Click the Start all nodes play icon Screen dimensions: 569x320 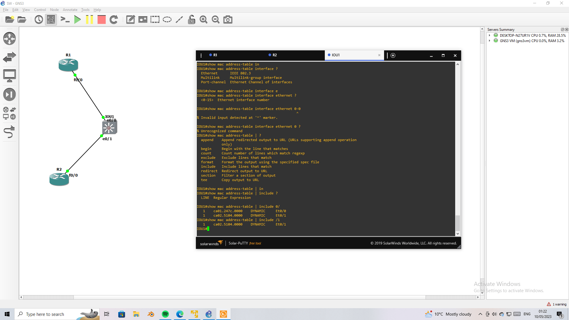pos(77,20)
